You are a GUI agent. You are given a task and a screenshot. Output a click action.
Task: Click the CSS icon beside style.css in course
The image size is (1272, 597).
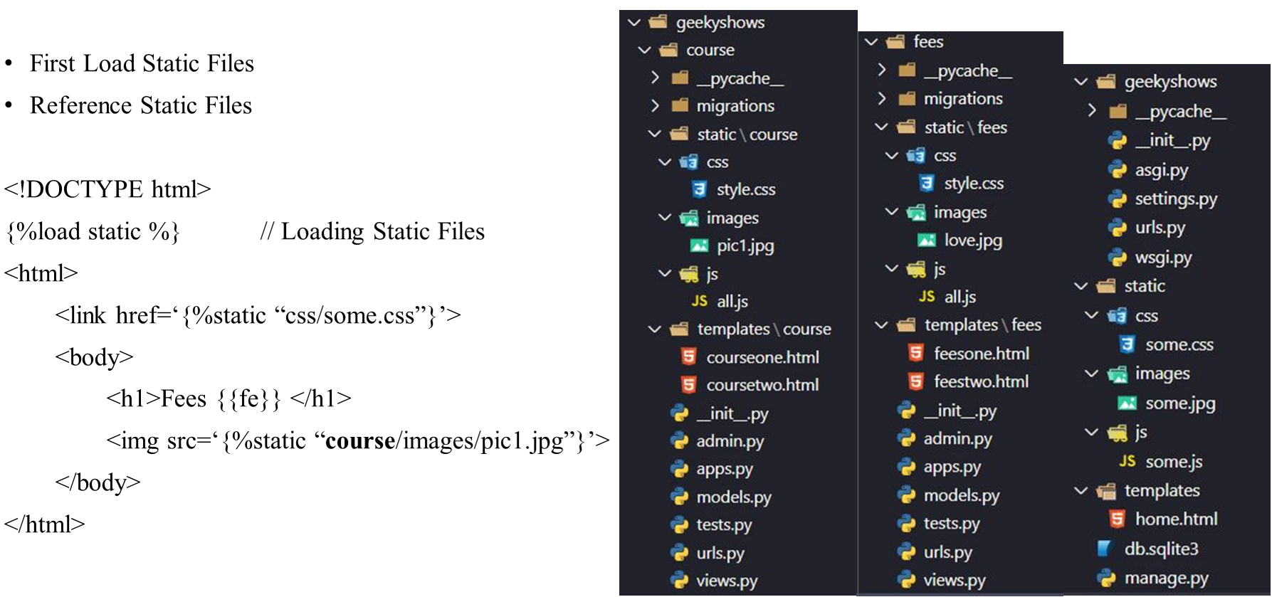click(x=699, y=189)
